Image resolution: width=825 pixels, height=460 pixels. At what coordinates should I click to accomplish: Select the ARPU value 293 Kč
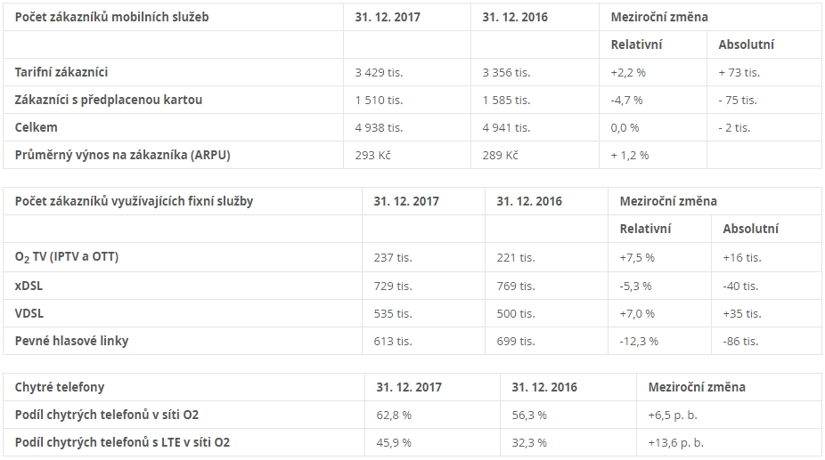tap(372, 155)
